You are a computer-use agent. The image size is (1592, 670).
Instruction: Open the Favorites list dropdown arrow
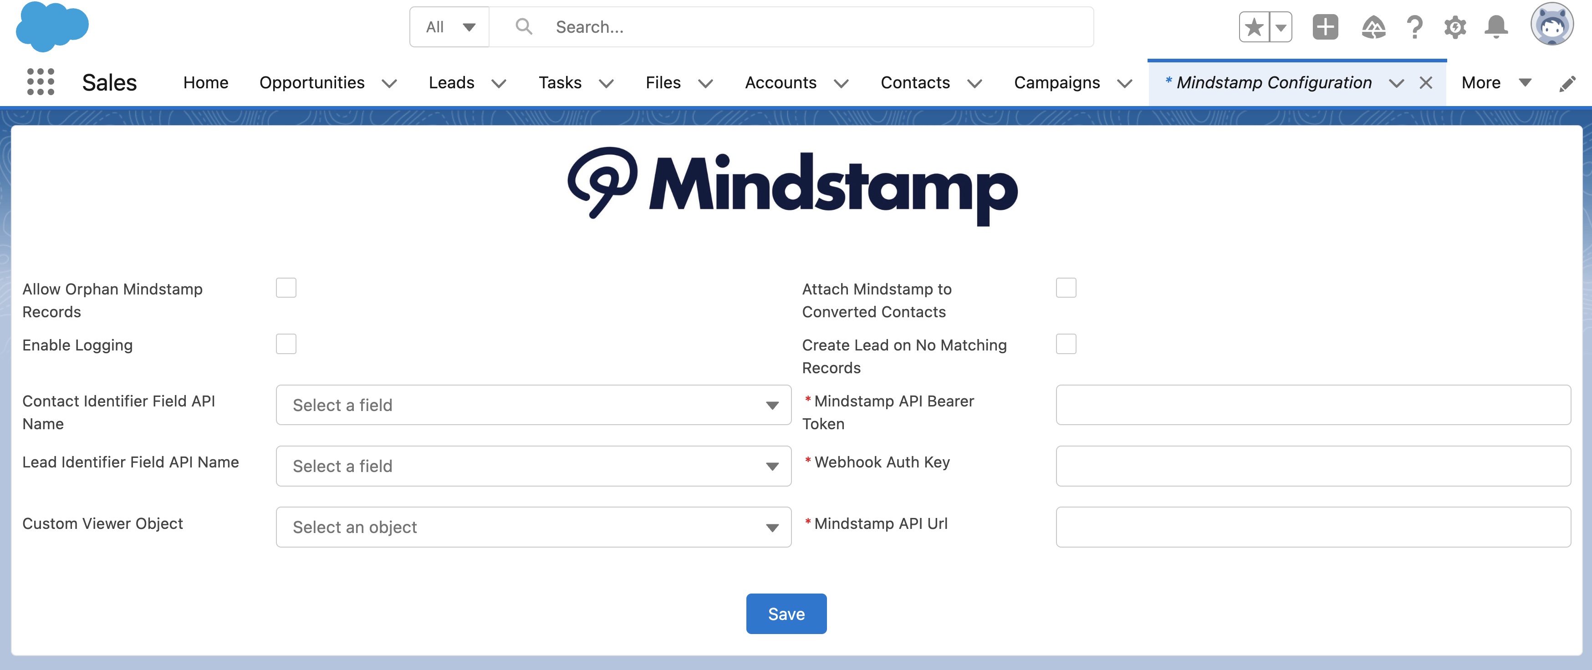[x=1281, y=27]
